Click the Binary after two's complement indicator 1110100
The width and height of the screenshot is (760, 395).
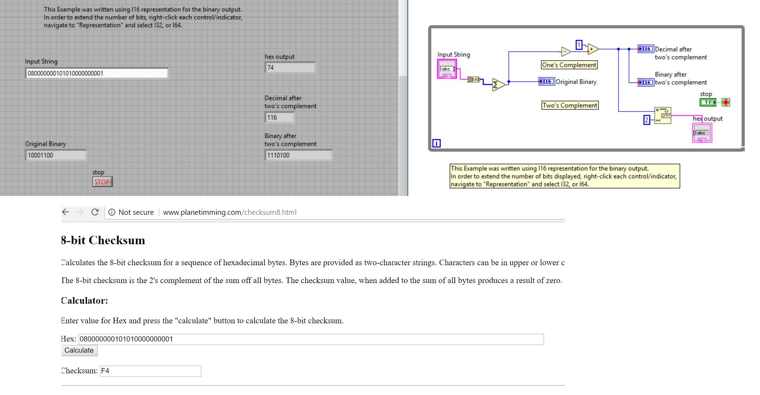point(298,155)
